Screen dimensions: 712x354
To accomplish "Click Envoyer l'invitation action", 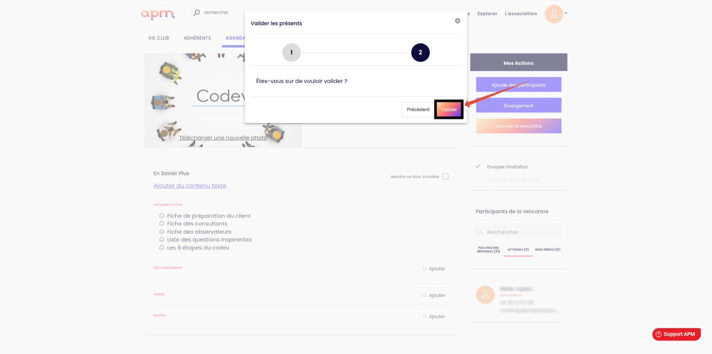I will [x=507, y=167].
